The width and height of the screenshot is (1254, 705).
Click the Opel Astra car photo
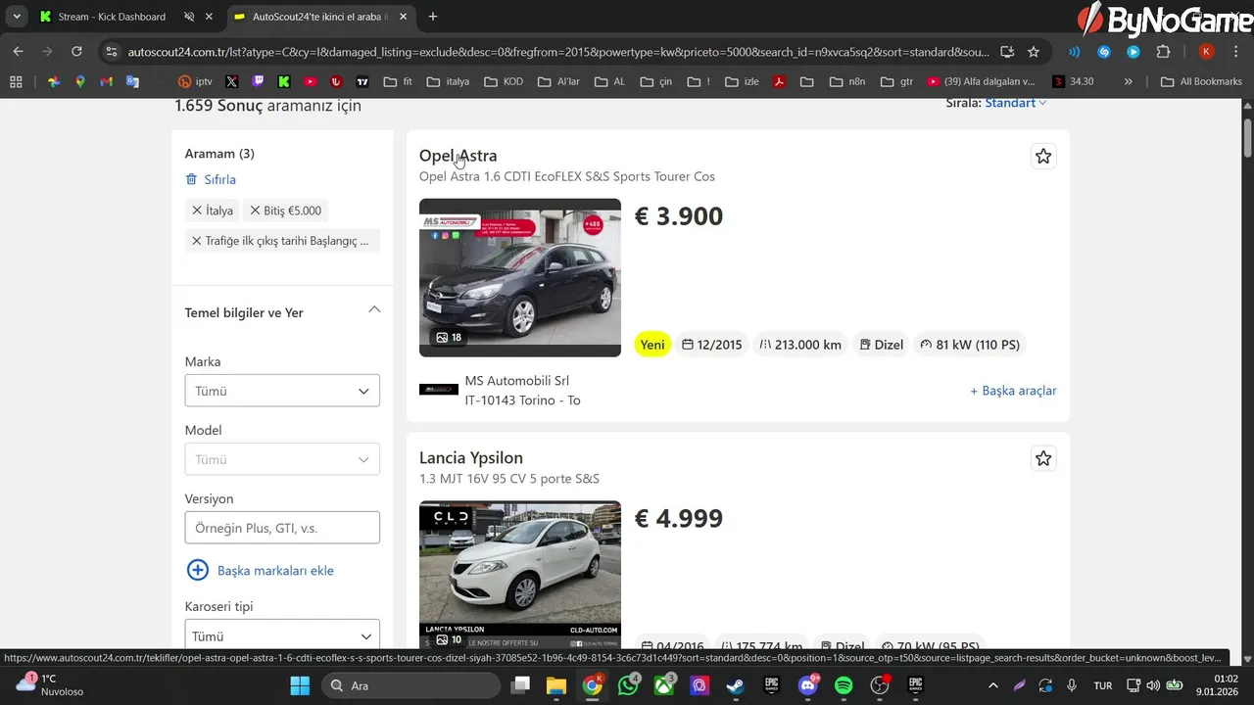tap(520, 278)
